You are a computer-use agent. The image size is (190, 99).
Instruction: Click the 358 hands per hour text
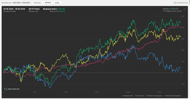[x=33, y=11]
